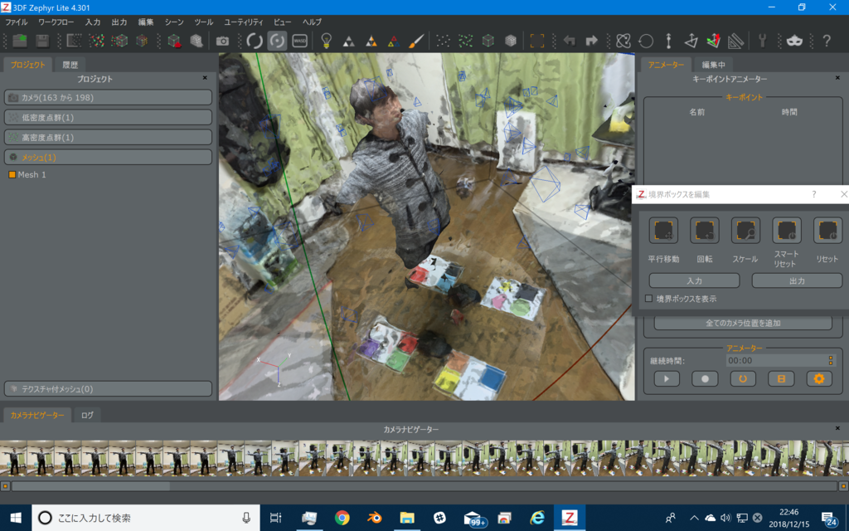
Task: Click the duration field stepper arrows
Action: coord(831,360)
